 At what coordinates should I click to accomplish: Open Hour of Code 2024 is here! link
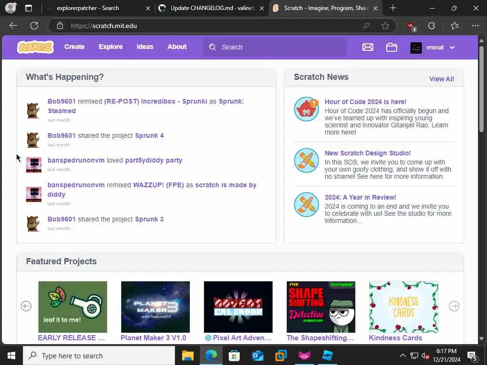point(366,102)
